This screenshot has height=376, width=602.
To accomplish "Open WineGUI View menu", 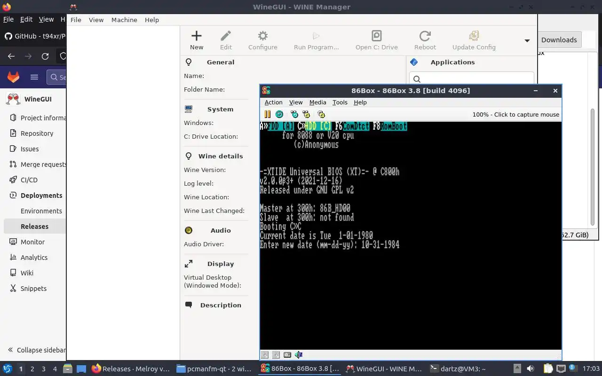I will click(x=96, y=20).
